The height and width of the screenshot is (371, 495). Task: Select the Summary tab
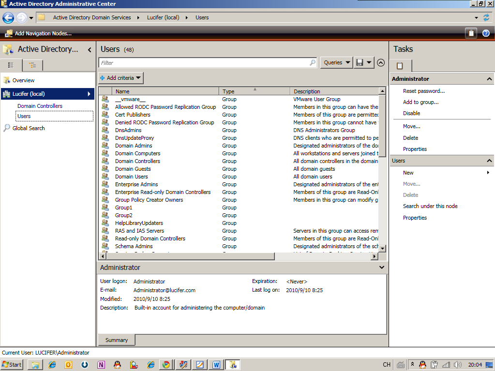[117, 340]
